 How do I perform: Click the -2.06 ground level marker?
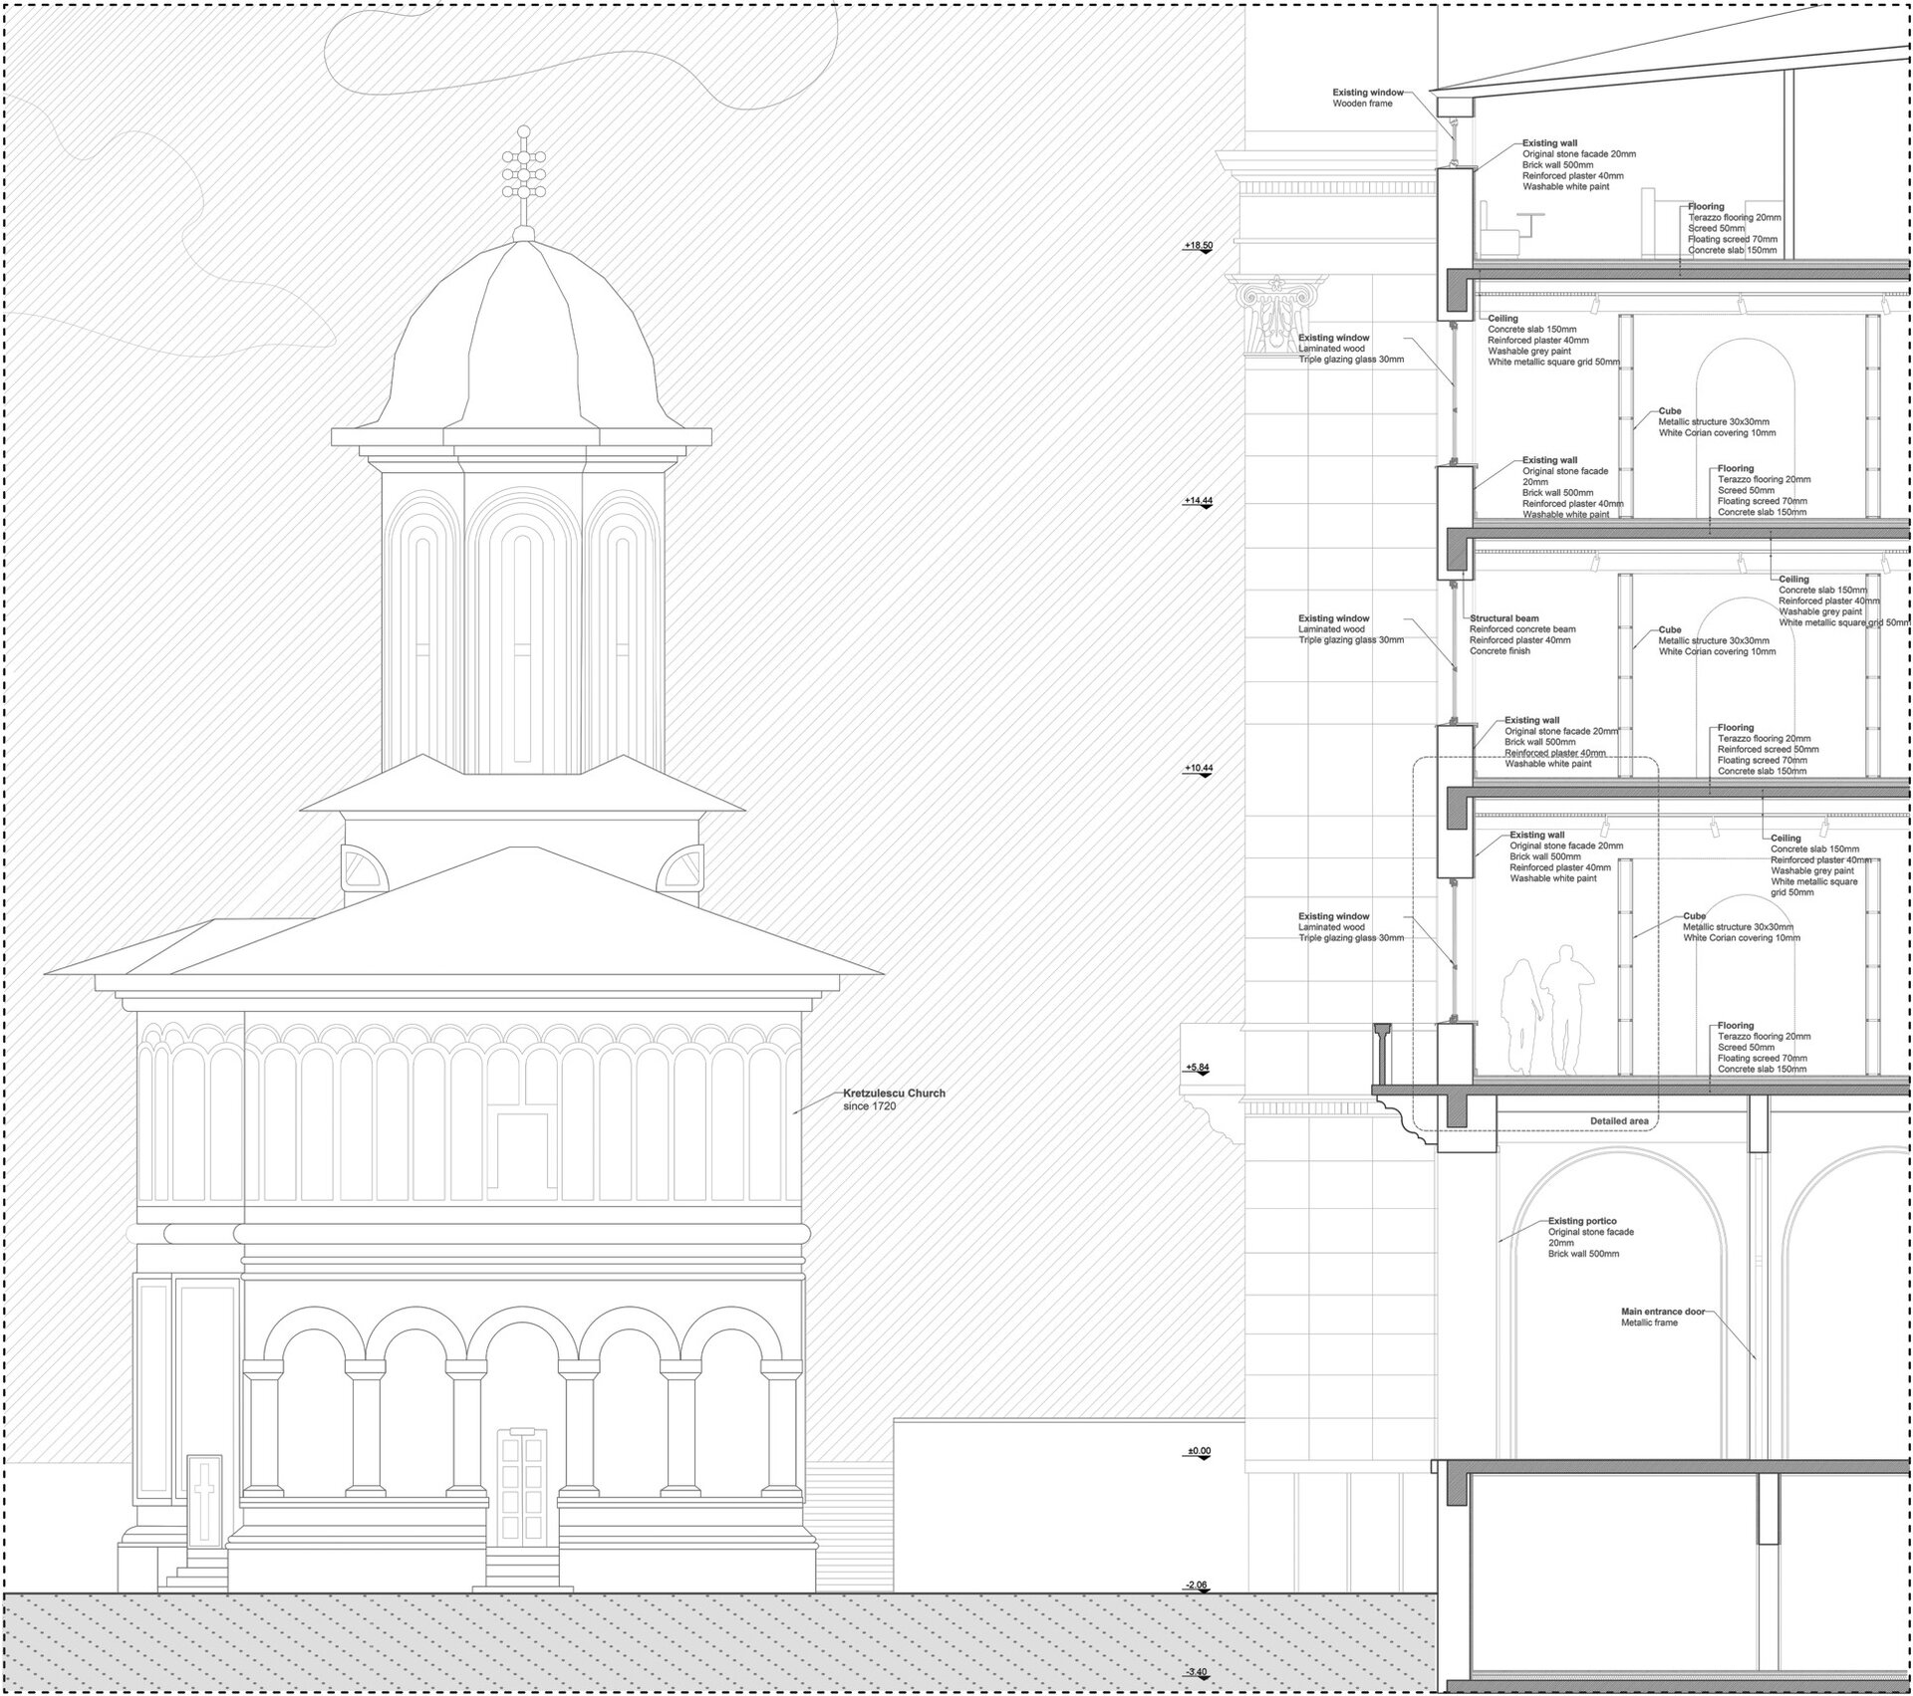coord(1198,1584)
